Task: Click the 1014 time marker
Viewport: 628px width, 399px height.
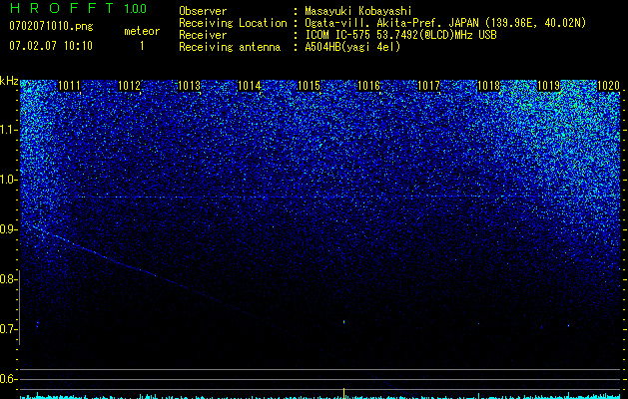Action: coord(250,86)
